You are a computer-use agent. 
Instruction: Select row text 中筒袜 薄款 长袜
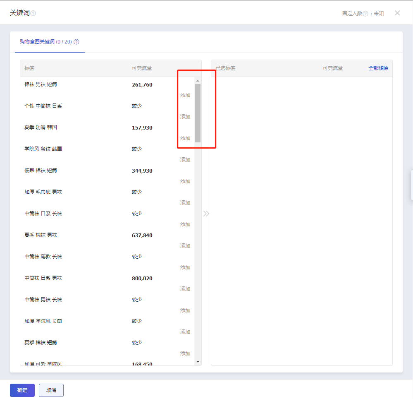43,257
